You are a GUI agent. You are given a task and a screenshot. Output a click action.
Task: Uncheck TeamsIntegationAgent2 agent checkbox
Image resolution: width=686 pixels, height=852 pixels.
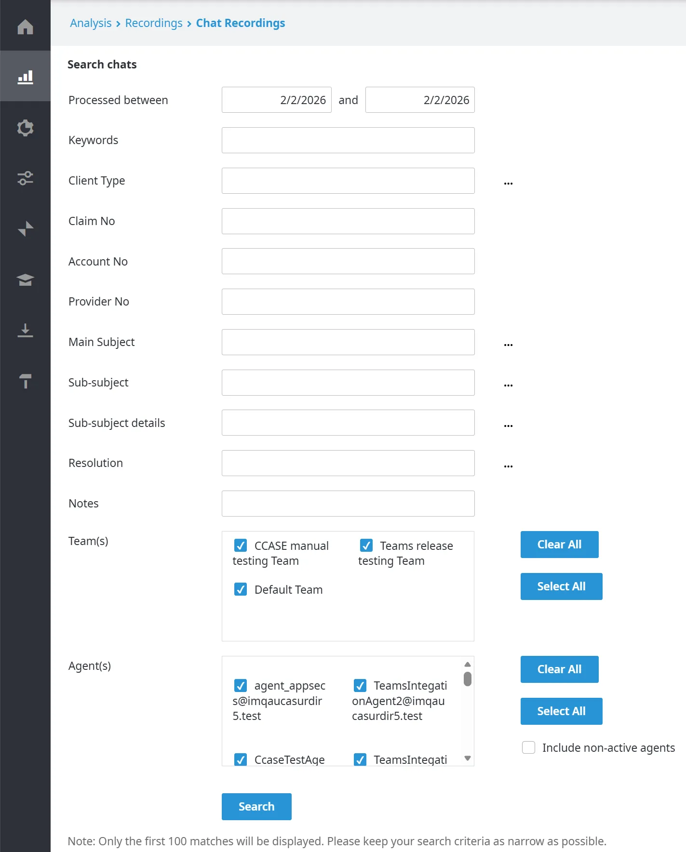point(360,685)
